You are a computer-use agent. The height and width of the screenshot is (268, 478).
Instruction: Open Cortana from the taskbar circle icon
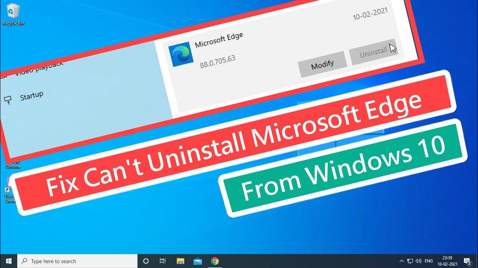click(x=146, y=261)
